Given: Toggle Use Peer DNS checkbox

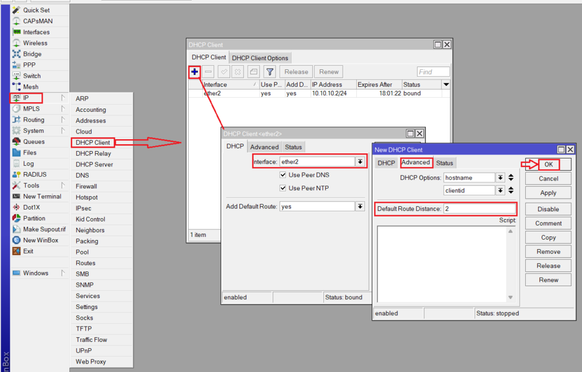Looking at the screenshot, I should click(283, 175).
